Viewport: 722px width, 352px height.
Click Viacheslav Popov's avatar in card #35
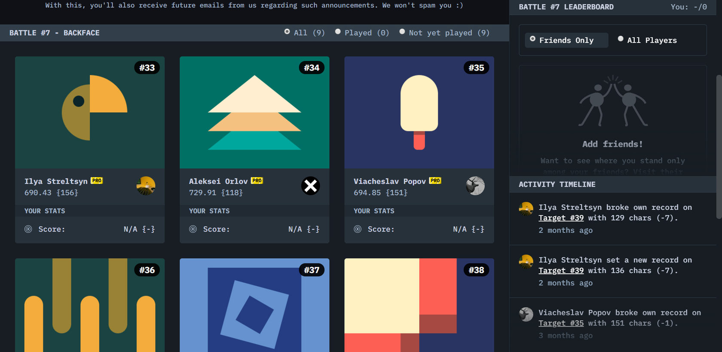(475, 186)
